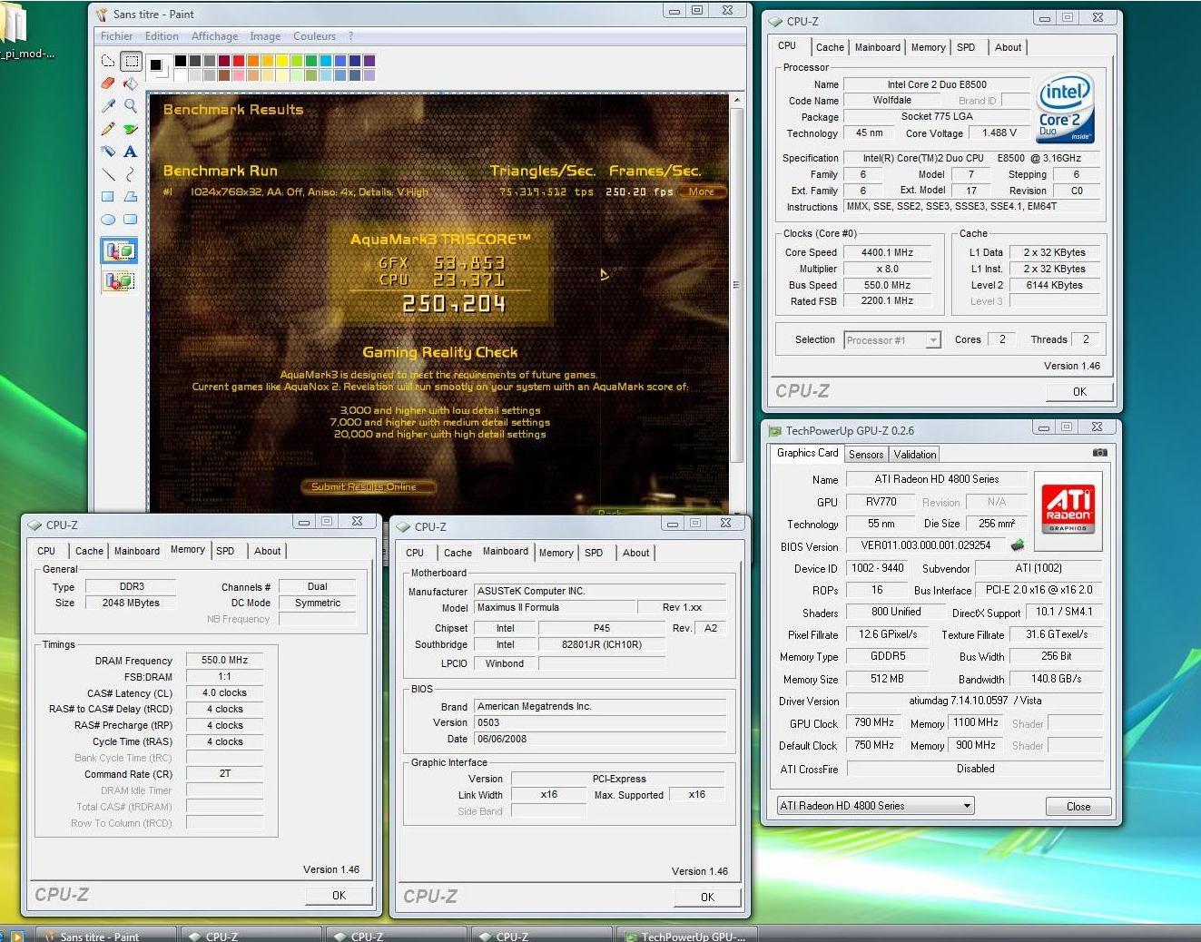Select the Airbrush spray tool

pyautogui.click(x=108, y=152)
